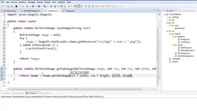Click the Open Task folder icon
The width and height of the screenshot is (197, 111).
65,6
